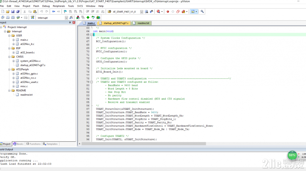306x171 pixels.
Task: Click the Redo arrow
Action: coord(47,12)
